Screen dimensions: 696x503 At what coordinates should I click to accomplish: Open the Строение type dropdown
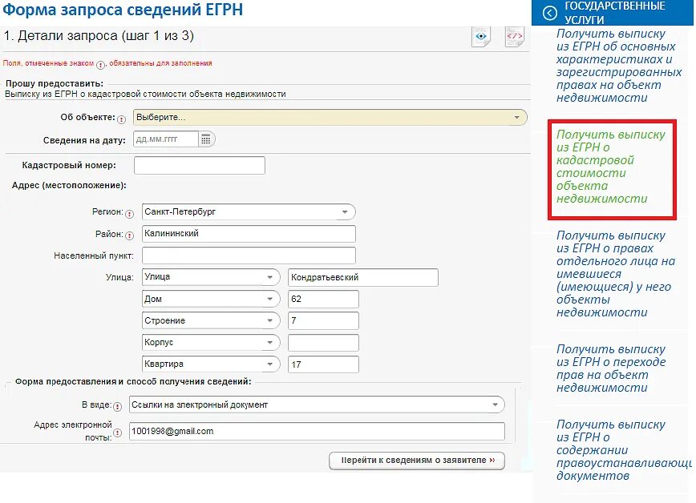(211, 320)
